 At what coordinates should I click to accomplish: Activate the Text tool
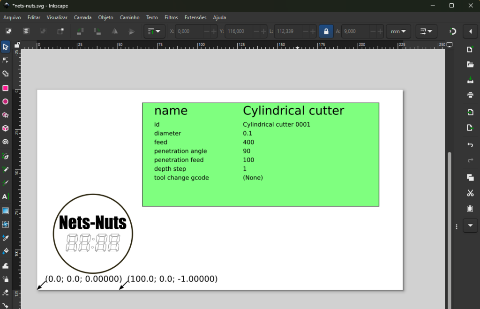[6, 197]
